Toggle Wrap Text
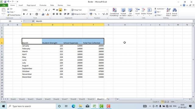195x109 pixels. (76, 10)
